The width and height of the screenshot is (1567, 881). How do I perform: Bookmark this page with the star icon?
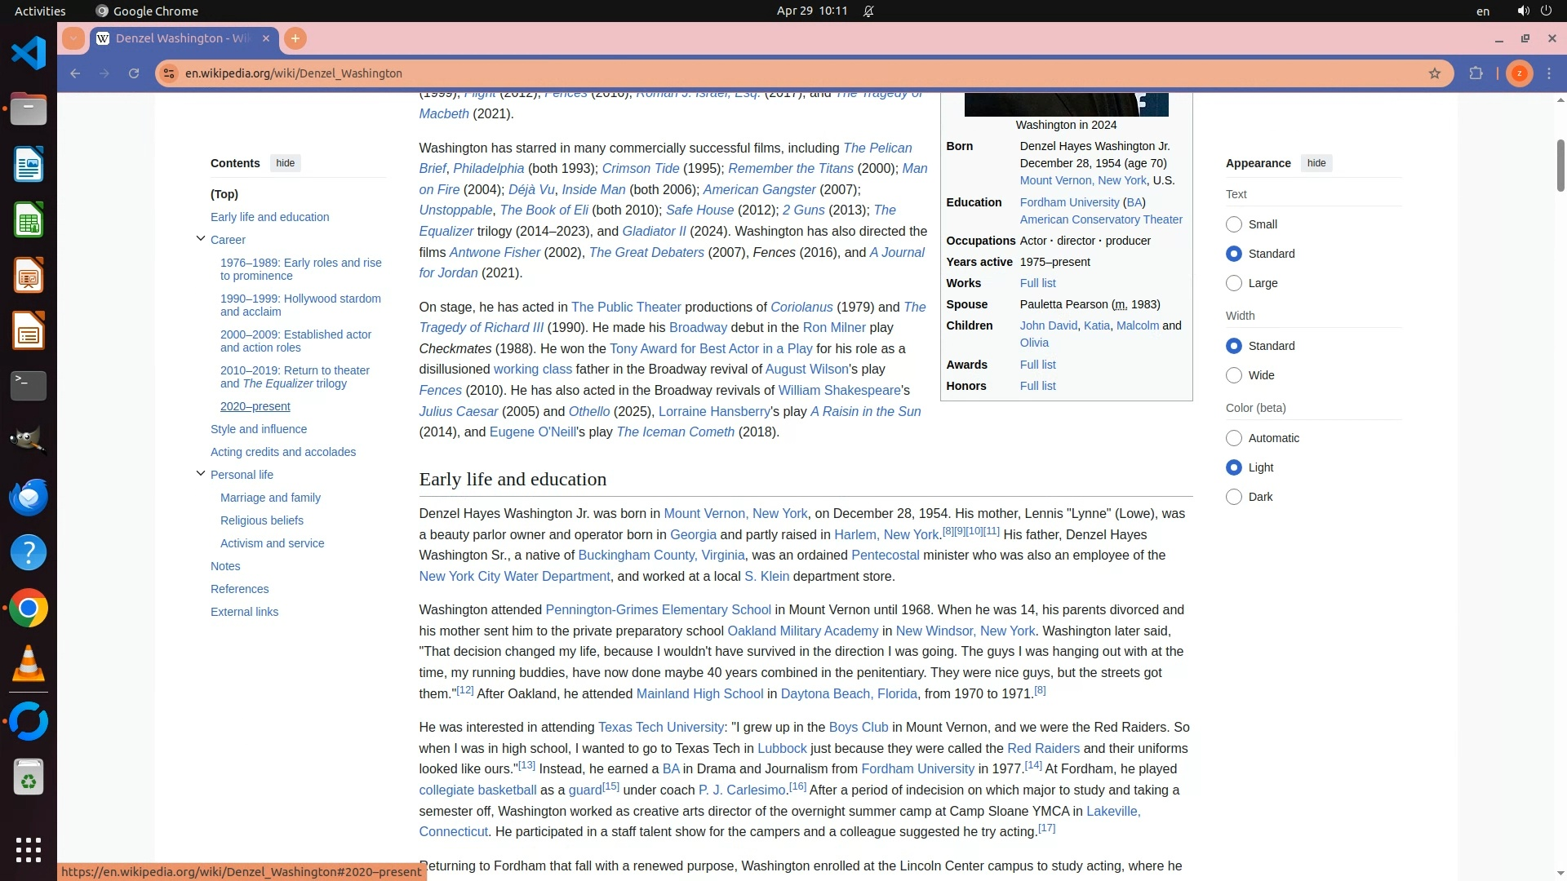point(1435,73)
